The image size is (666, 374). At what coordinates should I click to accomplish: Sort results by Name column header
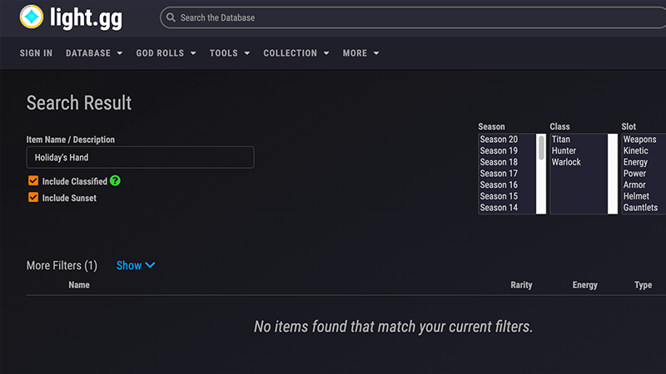click(79, 285)
